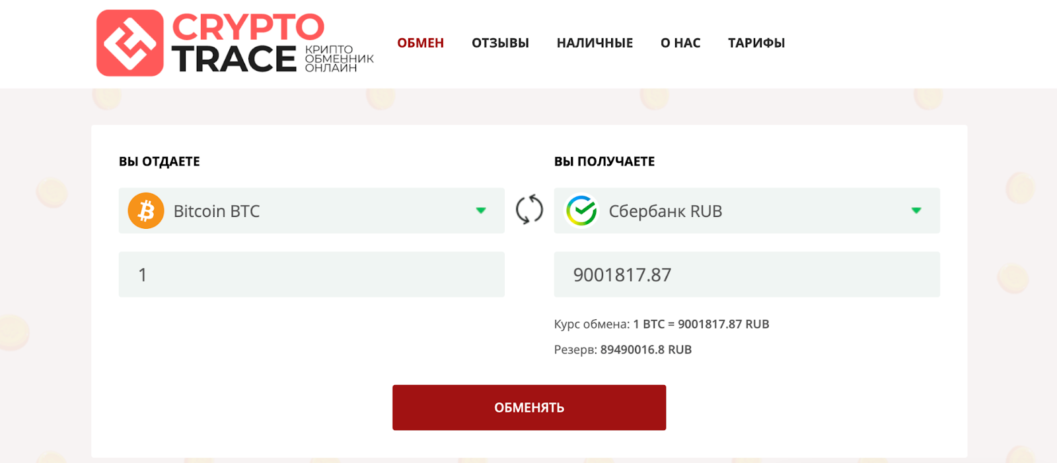Viewport: 1057px width, 463px height.
Task: Click the CRYPTO TRACE logo text
Action: [248, 43]
